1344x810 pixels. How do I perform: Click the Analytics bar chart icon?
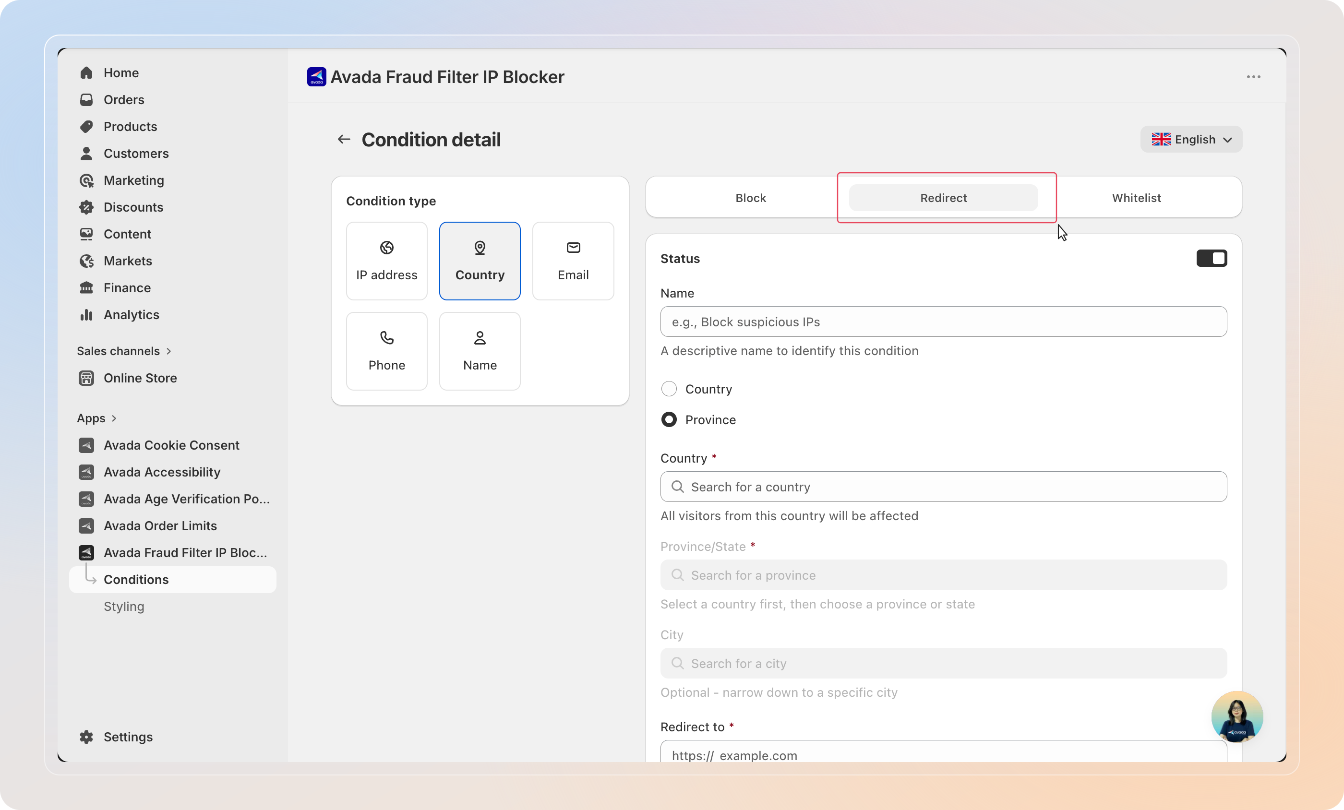(x=86, y=315)
